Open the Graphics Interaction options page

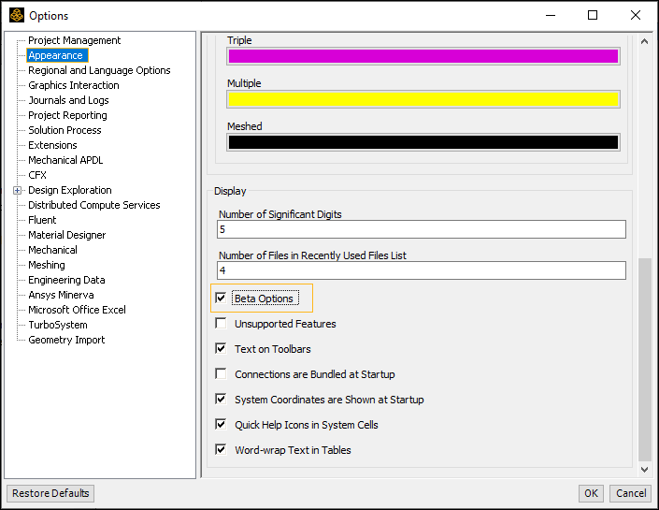(73, 85)
